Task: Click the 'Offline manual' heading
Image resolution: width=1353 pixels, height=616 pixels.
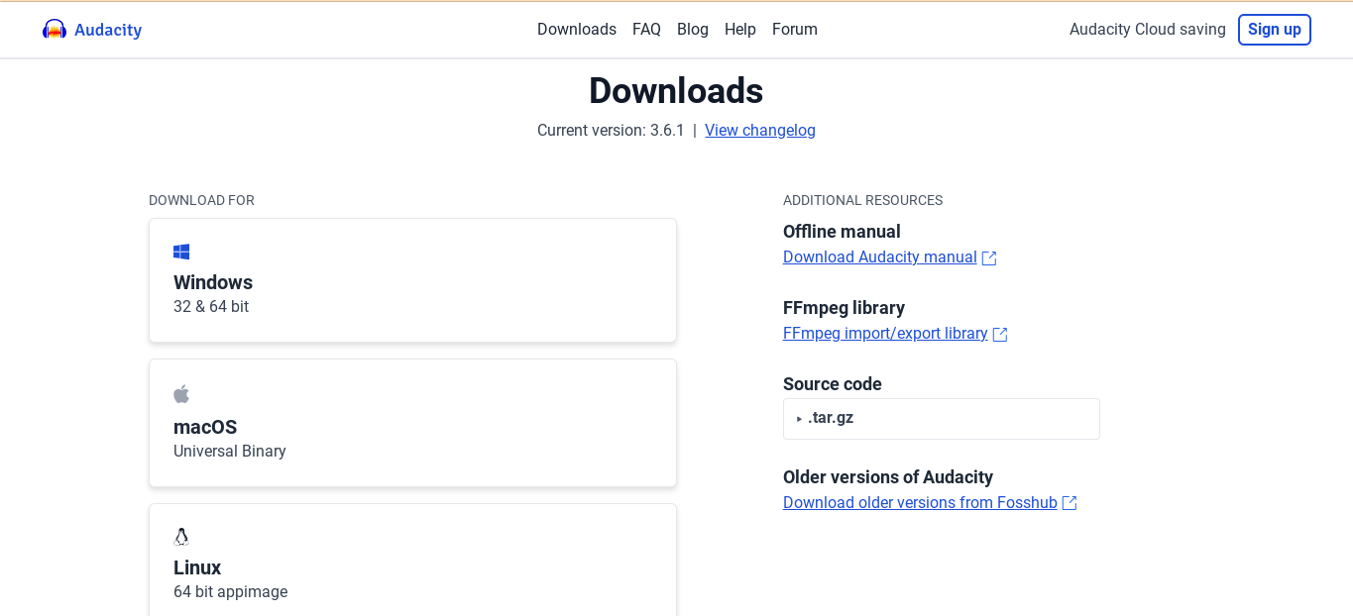Action: pos(842,232)
